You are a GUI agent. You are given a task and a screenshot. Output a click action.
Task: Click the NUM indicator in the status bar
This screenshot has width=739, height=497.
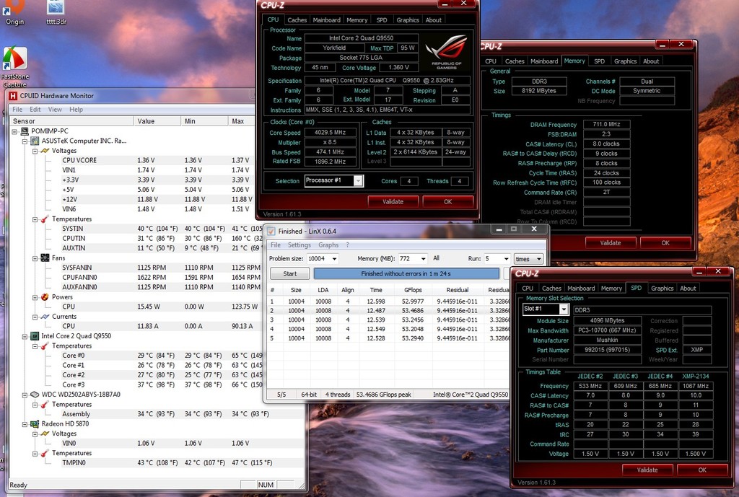click(266, 485)
